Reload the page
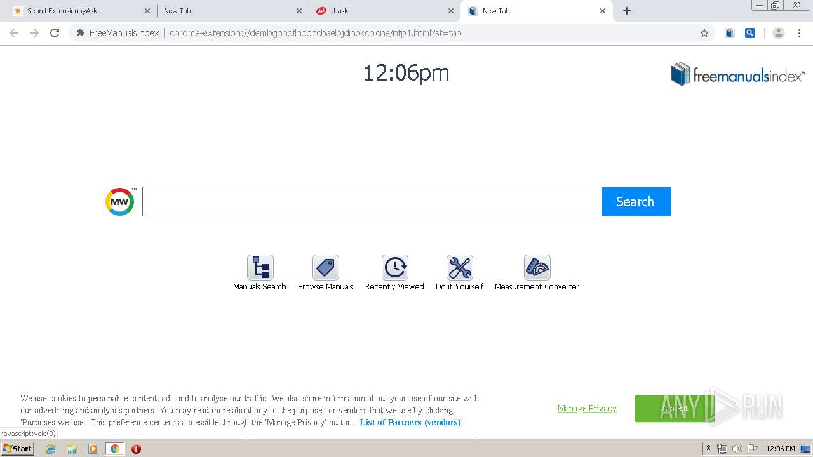 (x=55, y=33)
